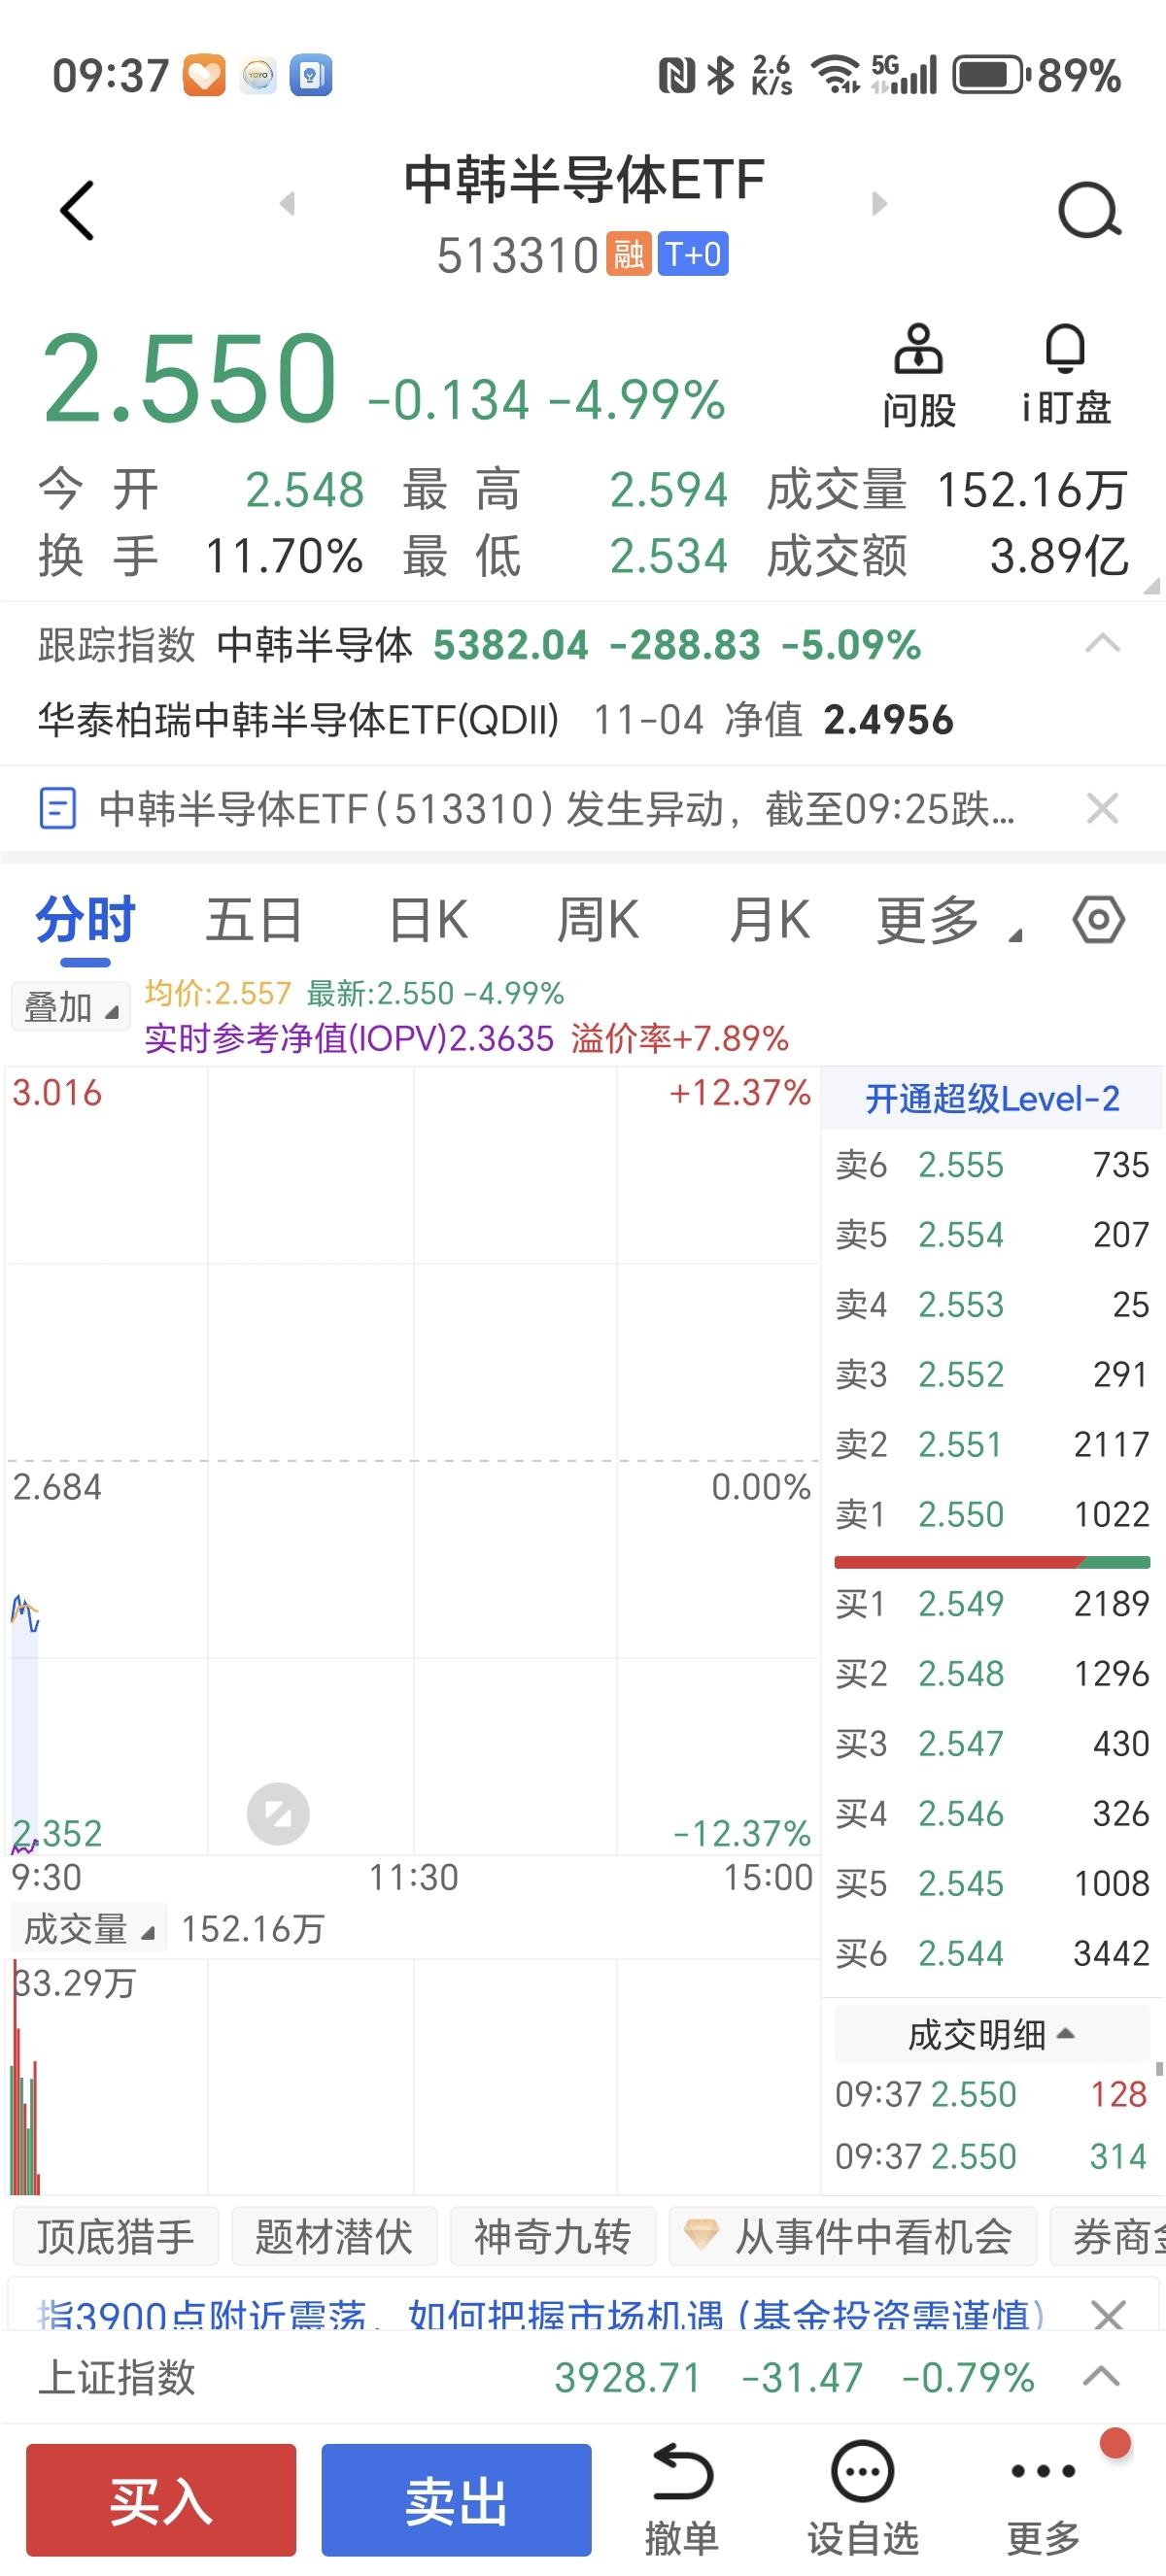Open 神奇九转 tool button
The width and height of the screenshot is (1166, 2576).
[552, 2236]
